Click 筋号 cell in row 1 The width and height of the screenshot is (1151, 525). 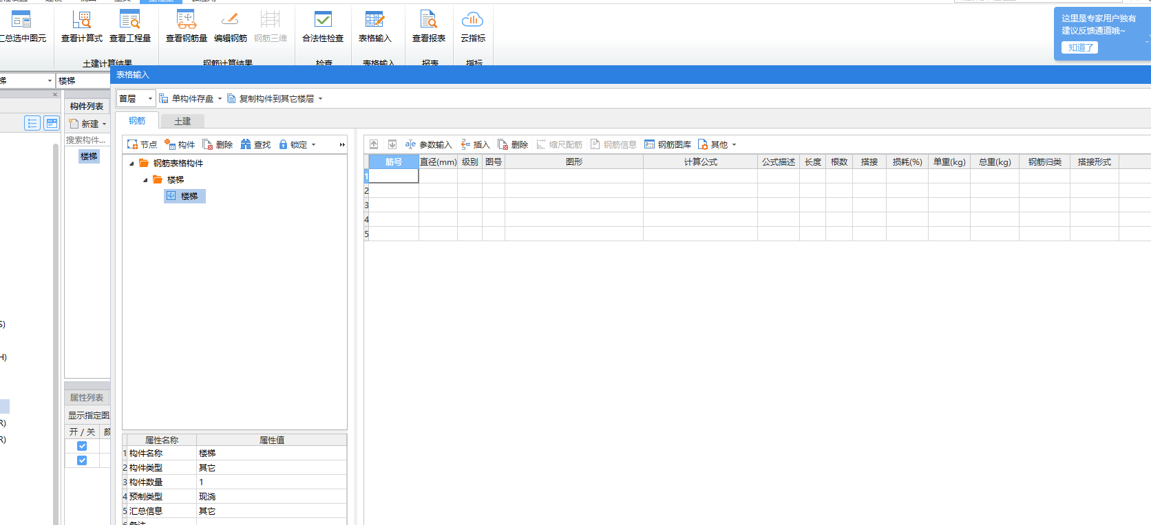tap(394, 176)
